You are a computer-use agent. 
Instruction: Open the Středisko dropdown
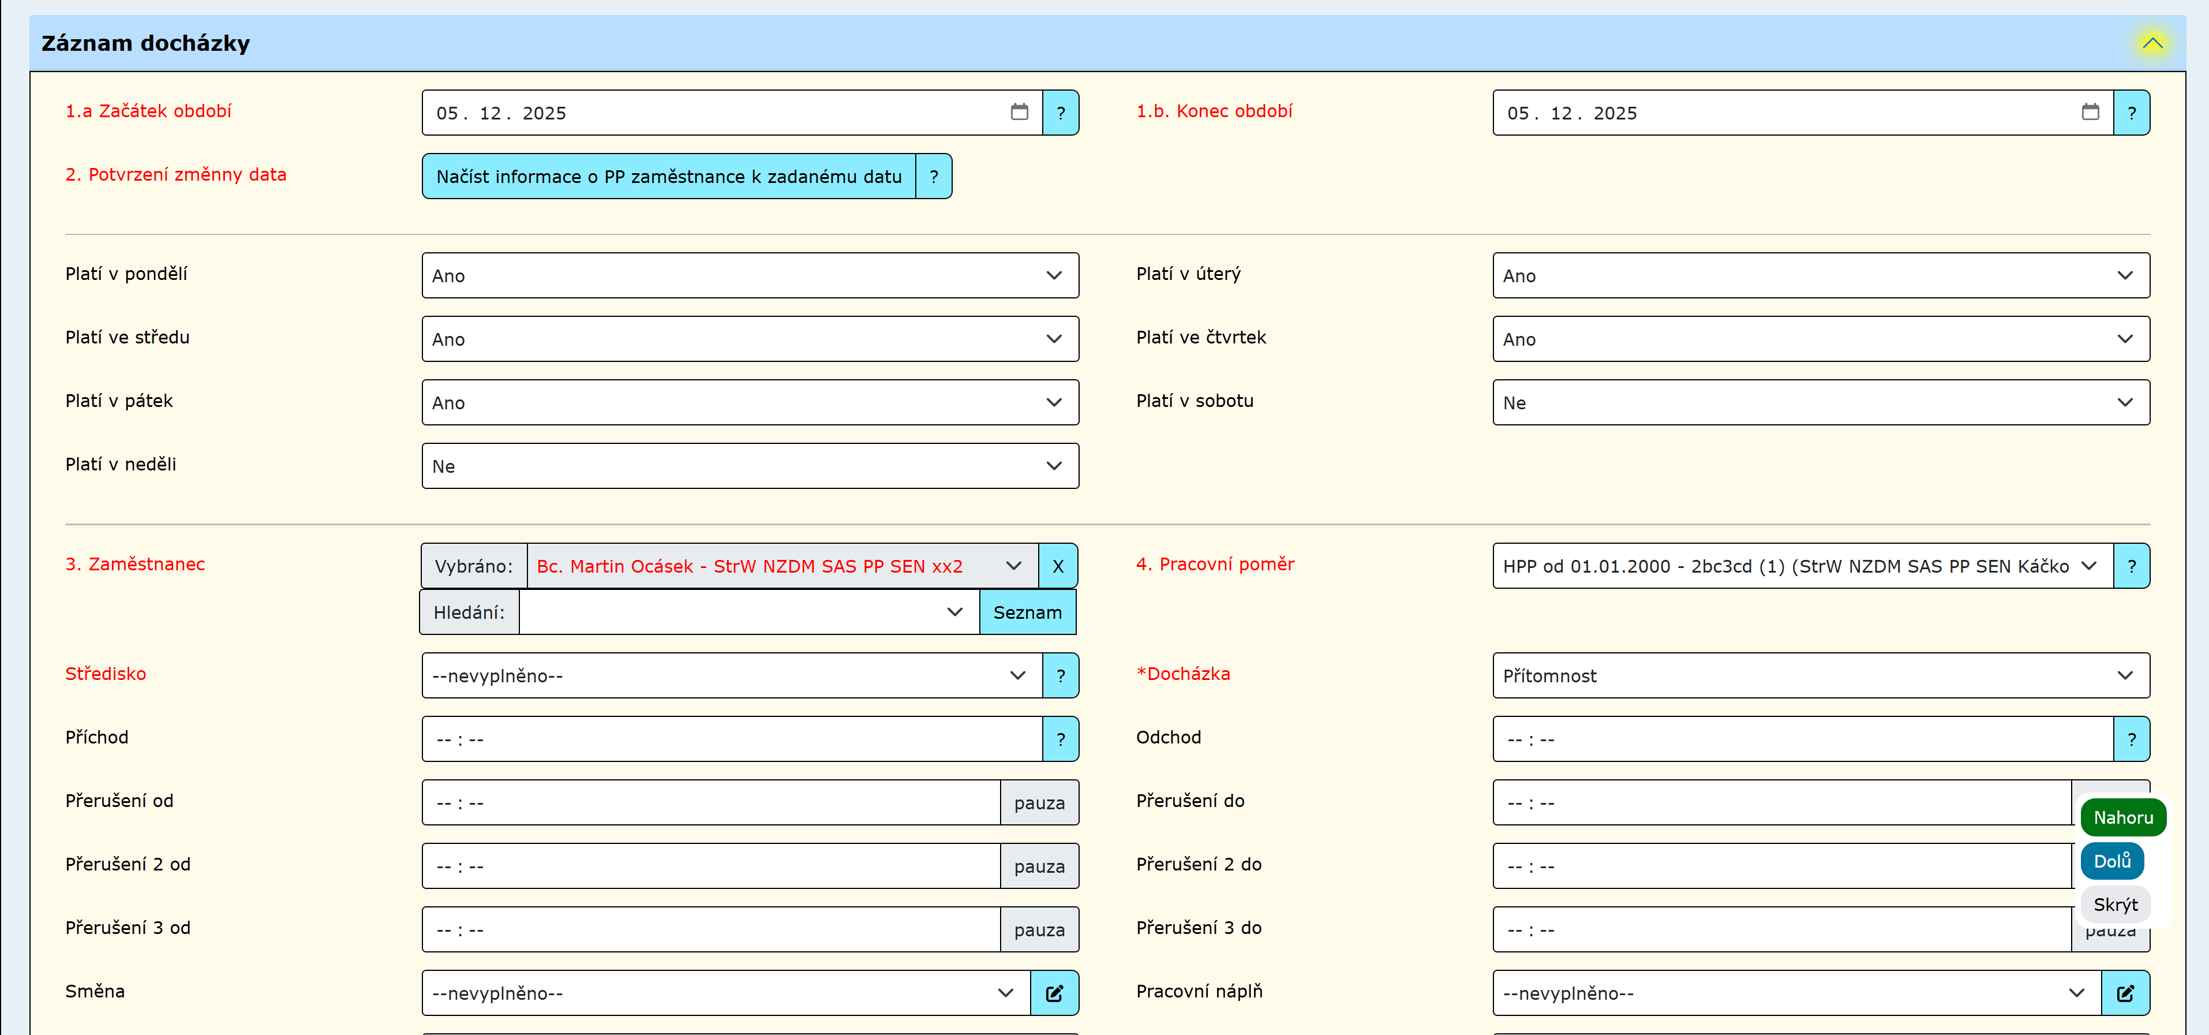tap(731, 676)
